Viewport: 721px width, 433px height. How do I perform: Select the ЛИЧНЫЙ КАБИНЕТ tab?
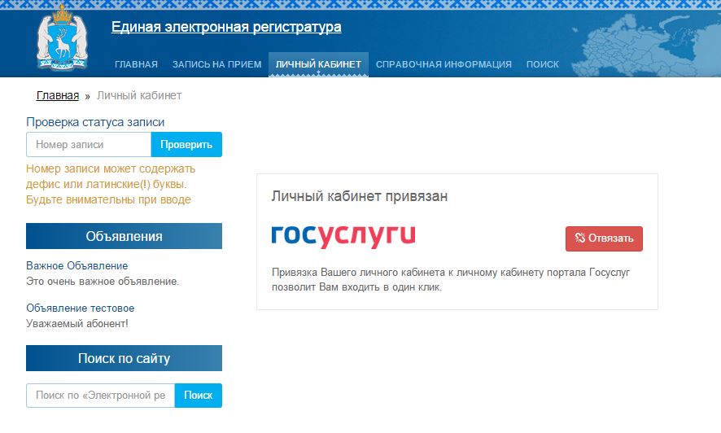pos(318,64)
